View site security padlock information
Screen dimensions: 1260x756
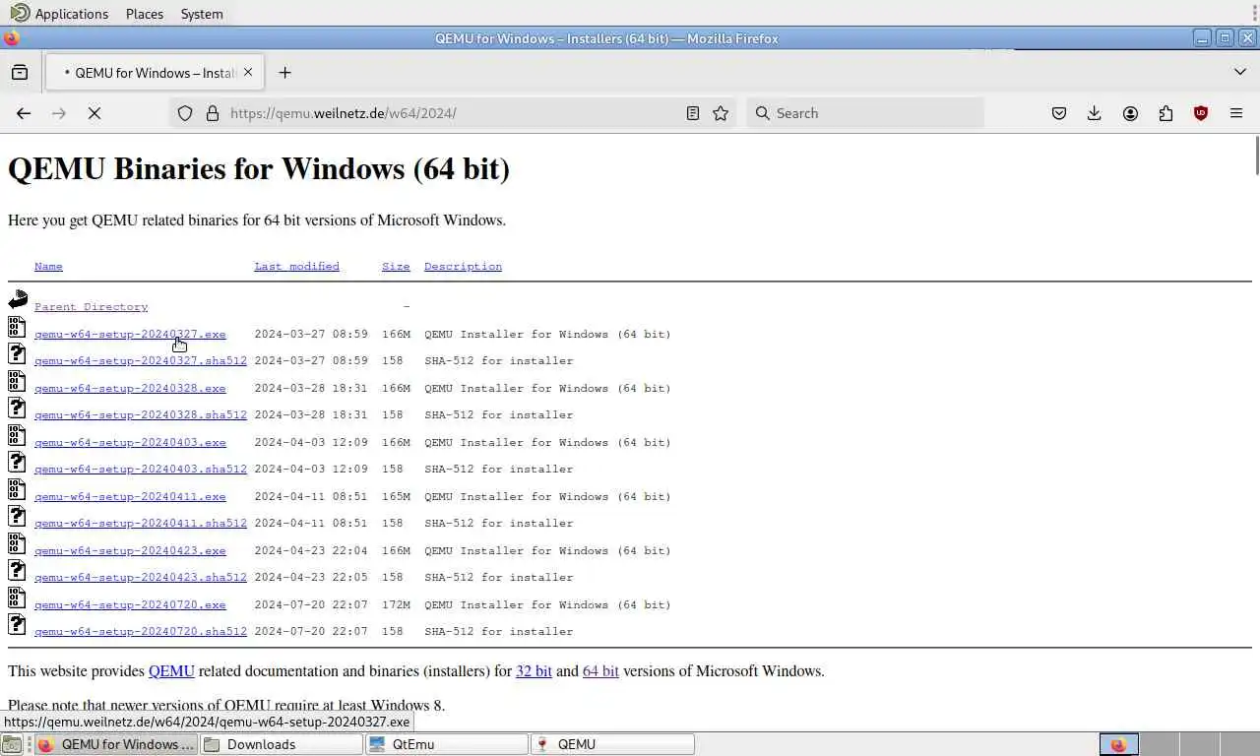coord(212,113)
